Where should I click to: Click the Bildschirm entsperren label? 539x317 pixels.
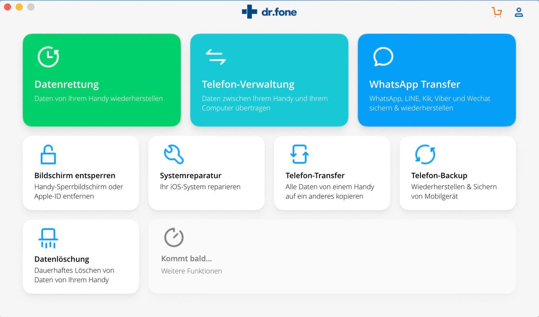[75, 176]
